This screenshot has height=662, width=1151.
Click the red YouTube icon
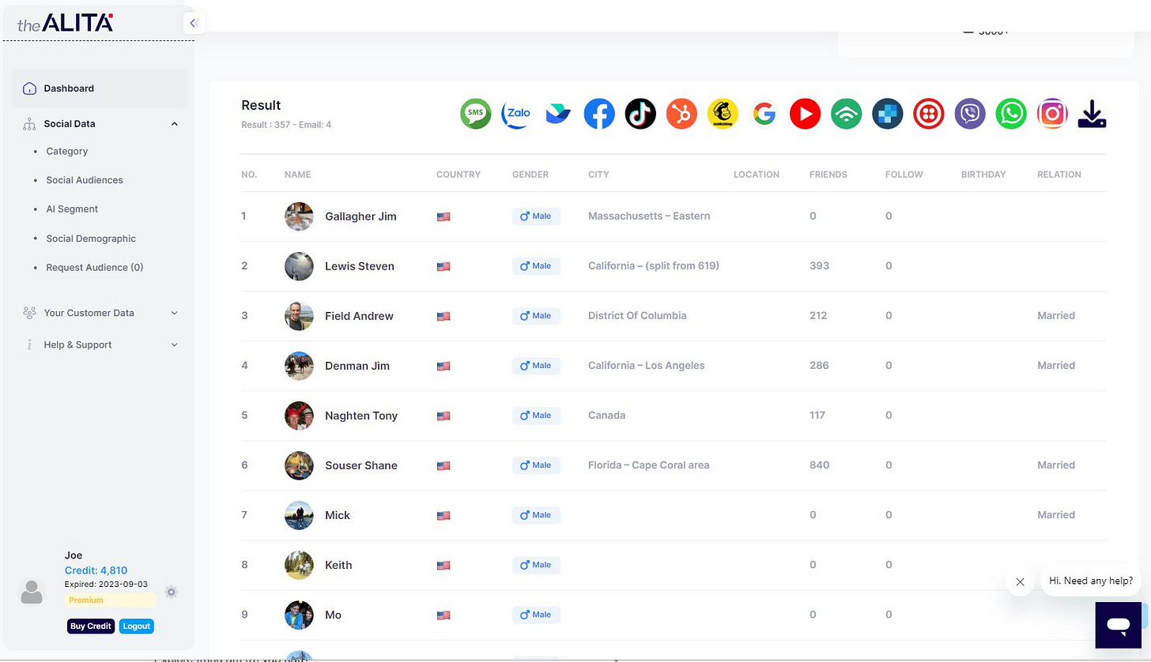pyautogui.click(x=805, y=115)
